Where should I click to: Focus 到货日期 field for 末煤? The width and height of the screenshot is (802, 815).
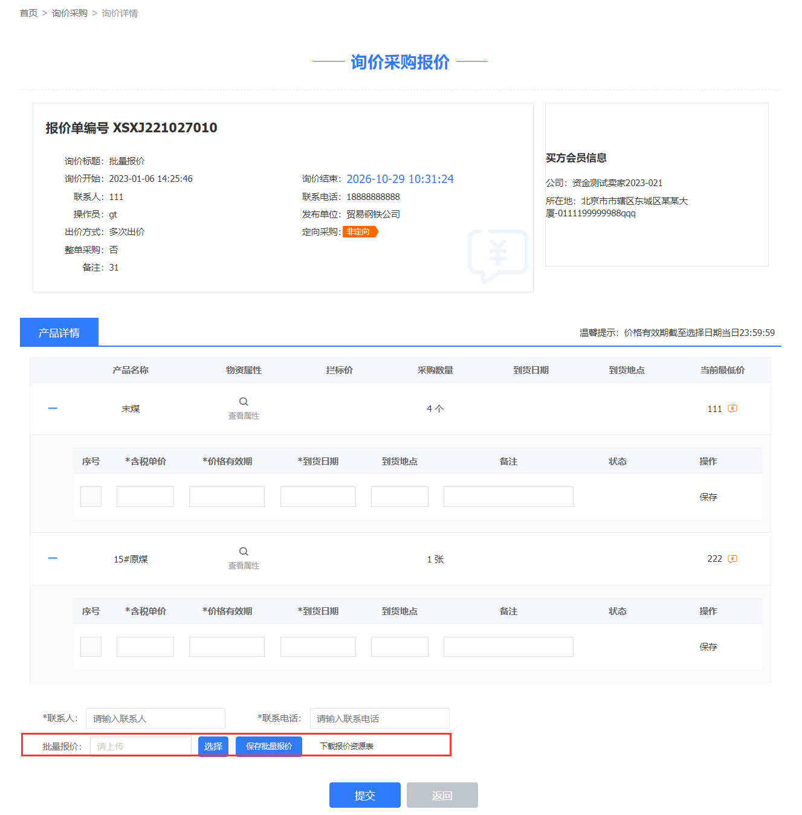click(x=318, y=497)
